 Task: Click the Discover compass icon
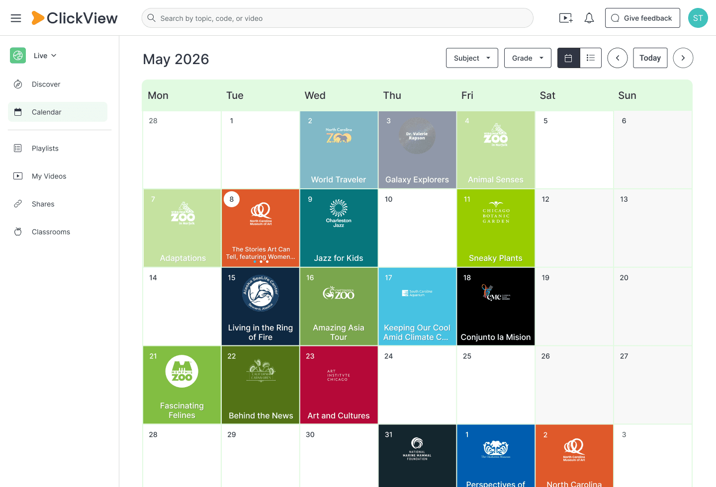pyautogui.click(x=18, y=84)
